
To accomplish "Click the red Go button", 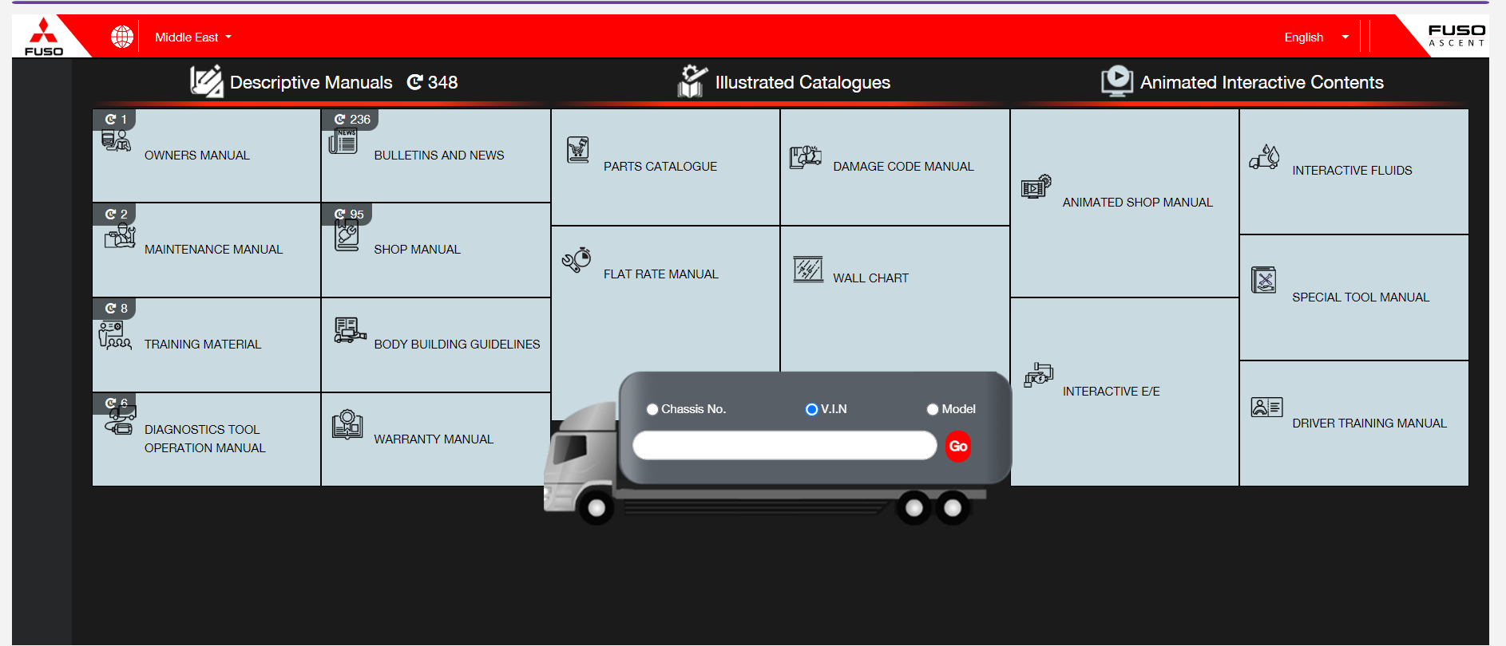I will click(x=958, y=446).
